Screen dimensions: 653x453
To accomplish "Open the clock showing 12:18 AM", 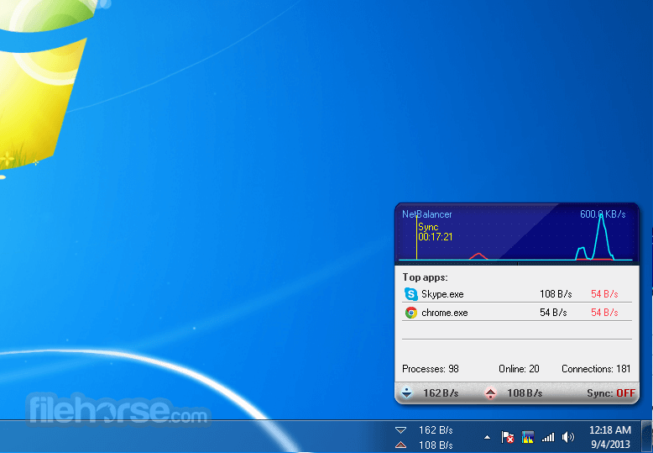I will tap(609, 430).
